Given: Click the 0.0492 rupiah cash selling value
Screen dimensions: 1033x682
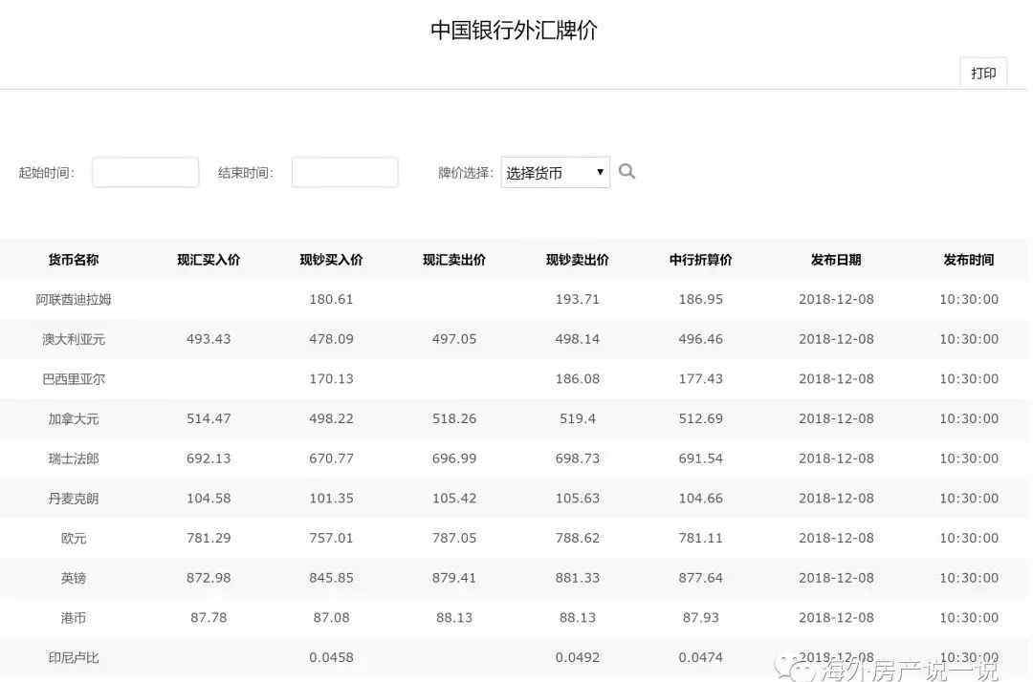Looking at the screenshot, I should [x=577, y=658].
